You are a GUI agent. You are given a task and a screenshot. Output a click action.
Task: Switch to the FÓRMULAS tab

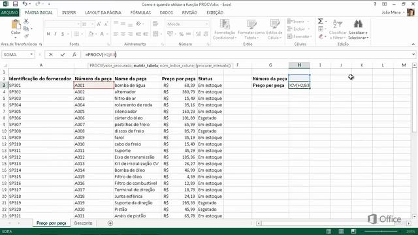tap(140, 12)
